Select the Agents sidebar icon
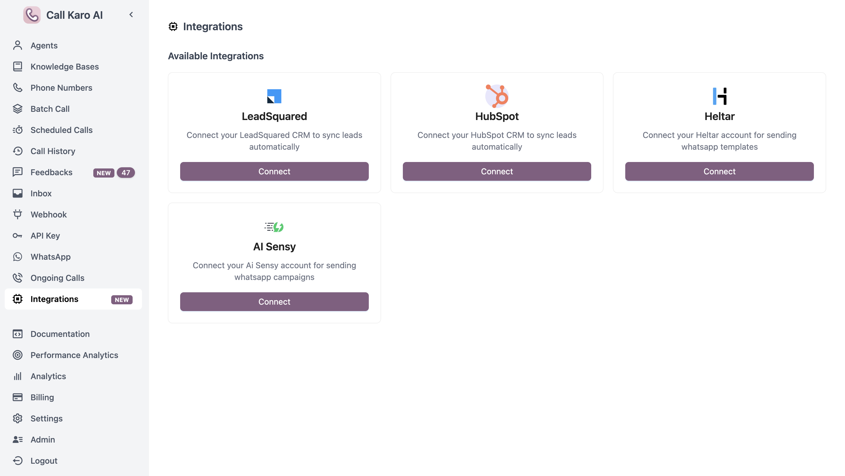845x476 pixels. click(17, 45)
